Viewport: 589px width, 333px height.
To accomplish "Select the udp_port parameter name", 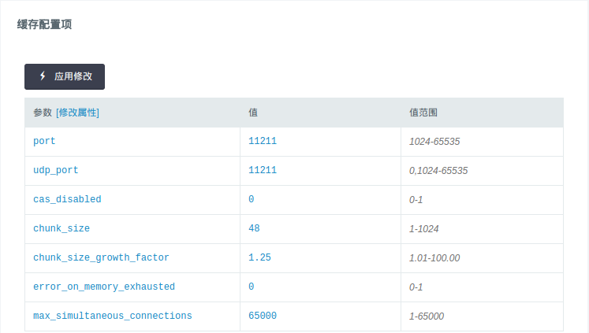I will (x=55, y=170).
